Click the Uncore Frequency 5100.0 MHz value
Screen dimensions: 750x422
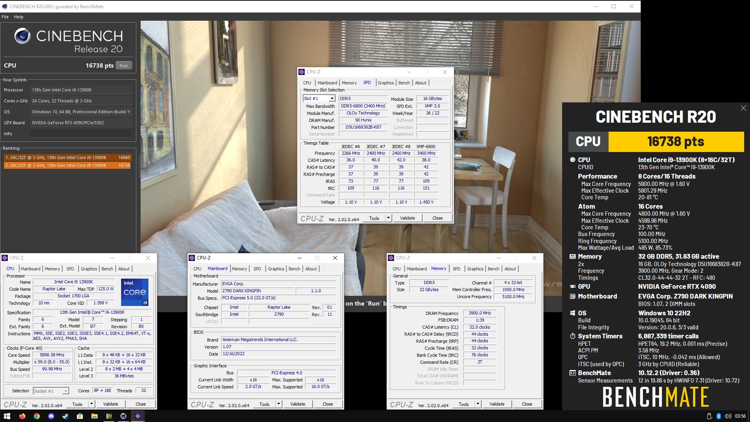(x=513, y=297)
